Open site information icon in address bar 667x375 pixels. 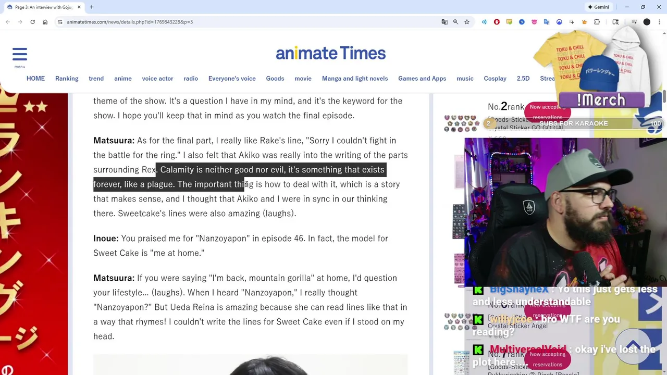coord(60,22)
